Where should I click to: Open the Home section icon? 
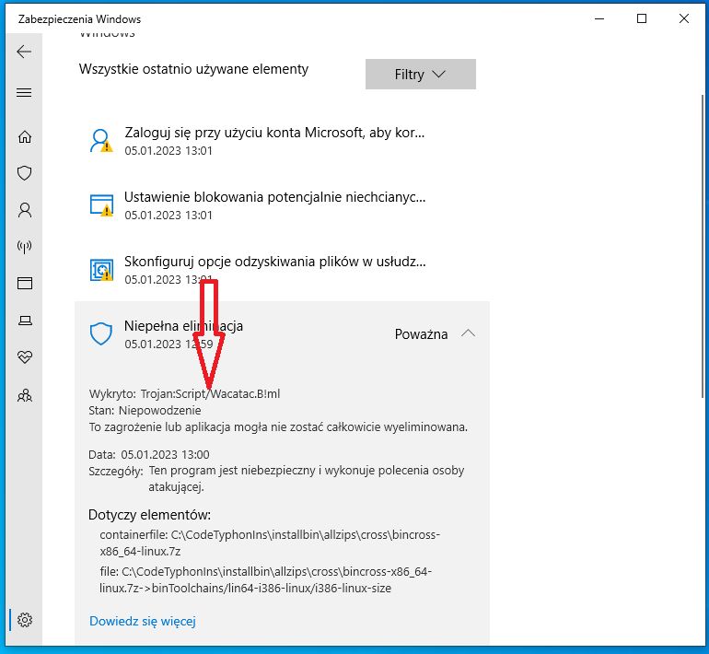point(25,136)
